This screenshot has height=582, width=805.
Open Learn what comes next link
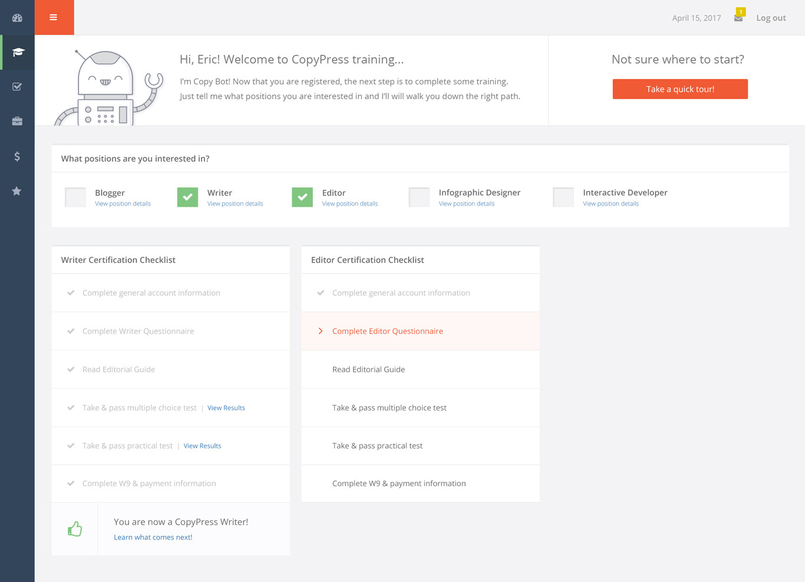tap(153, 537)
